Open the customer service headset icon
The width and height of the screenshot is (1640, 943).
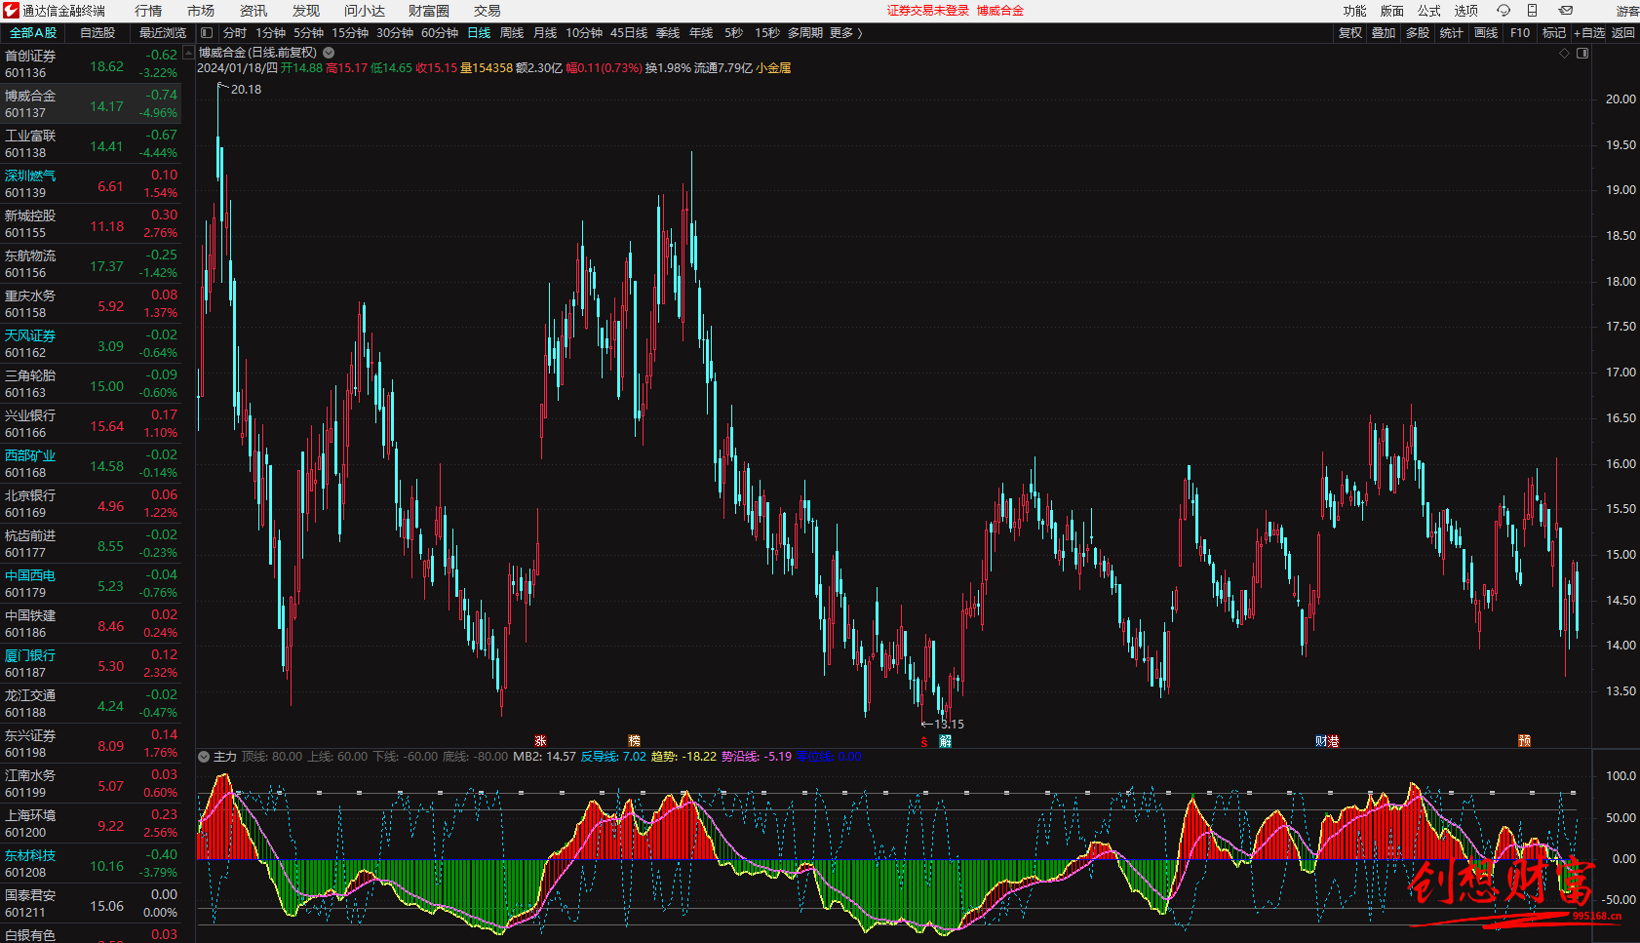[x=1503, y=11]
